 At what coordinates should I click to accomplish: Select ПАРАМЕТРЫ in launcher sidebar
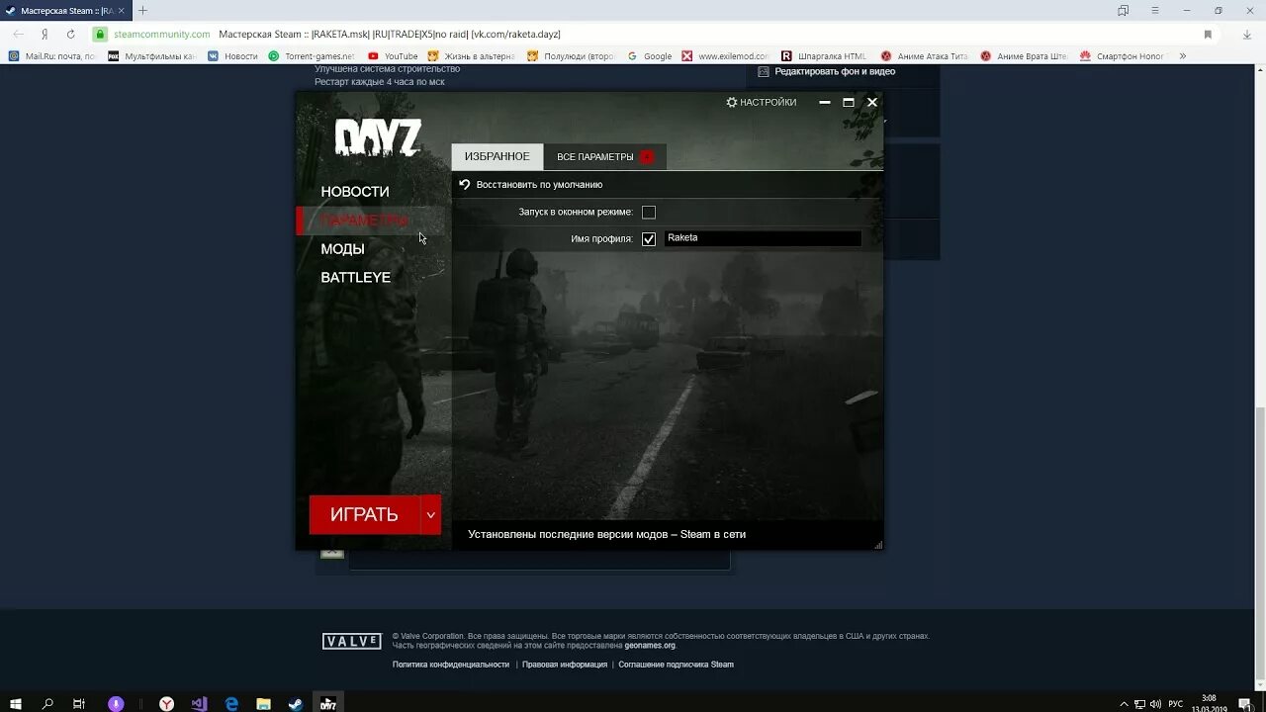374,221
